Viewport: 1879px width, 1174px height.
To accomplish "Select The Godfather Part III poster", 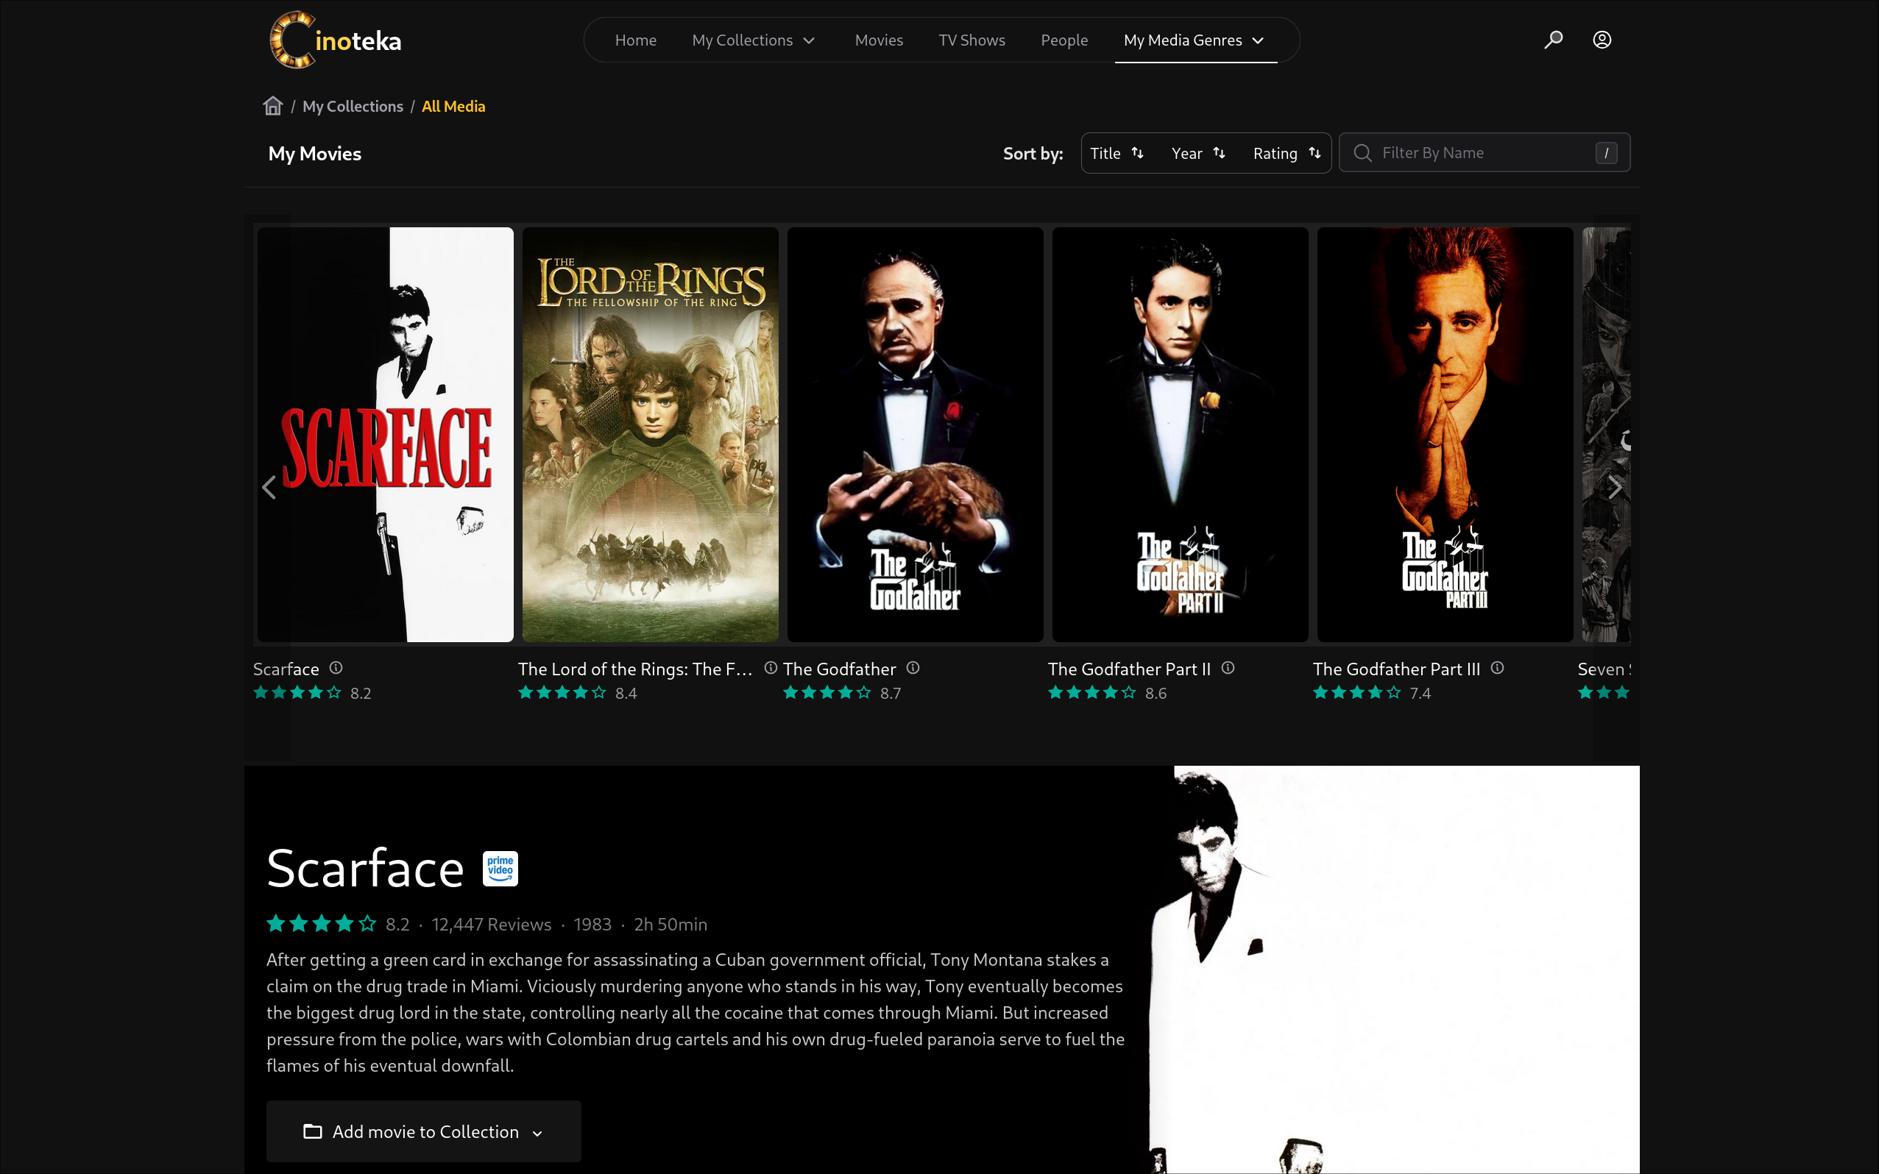I will [1445, 434].
